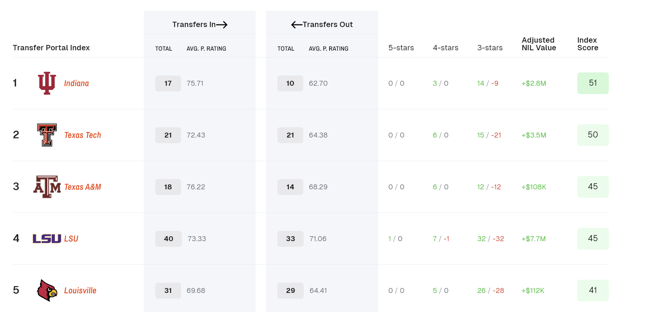Open the Indiana team link
645x312 pixels.
point(76,83)
